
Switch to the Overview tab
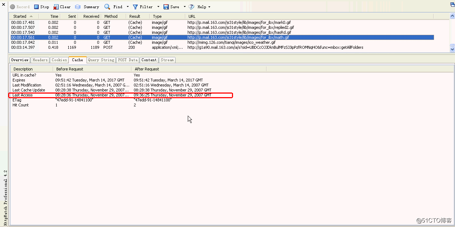20,60
